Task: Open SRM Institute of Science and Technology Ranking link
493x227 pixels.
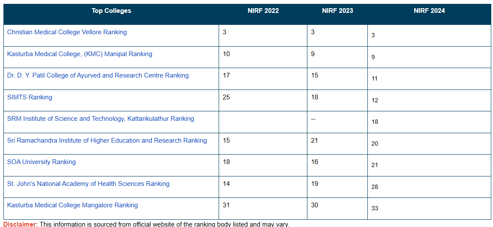Action: 101,119
